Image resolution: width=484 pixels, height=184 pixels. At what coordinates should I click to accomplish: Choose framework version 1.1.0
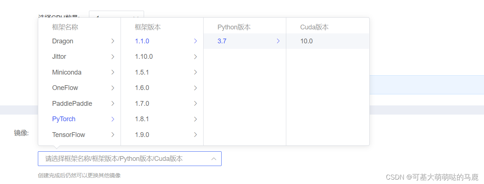pos(162,41)
